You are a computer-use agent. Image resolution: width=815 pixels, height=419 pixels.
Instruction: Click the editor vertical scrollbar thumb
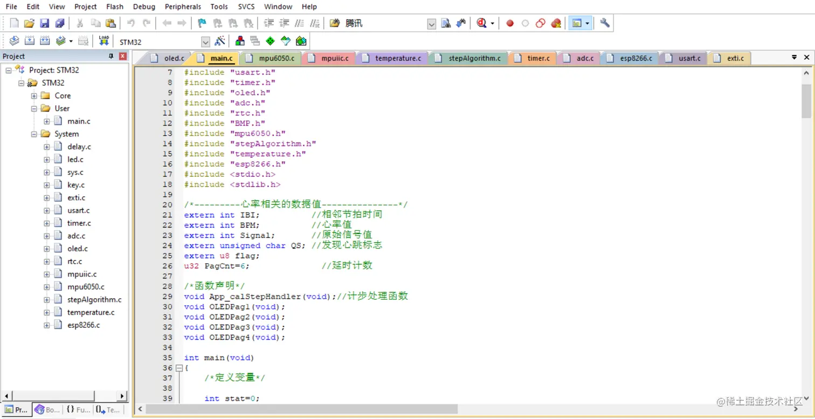(x=806, y=100)
